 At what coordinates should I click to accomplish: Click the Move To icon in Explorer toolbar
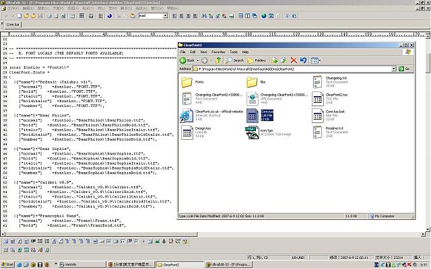[275, 60]
